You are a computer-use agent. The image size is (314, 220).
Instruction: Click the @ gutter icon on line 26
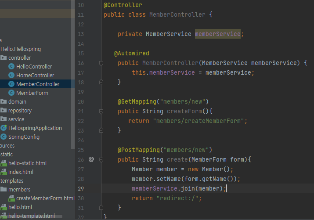pyautogui.click(x=91, y=159)
